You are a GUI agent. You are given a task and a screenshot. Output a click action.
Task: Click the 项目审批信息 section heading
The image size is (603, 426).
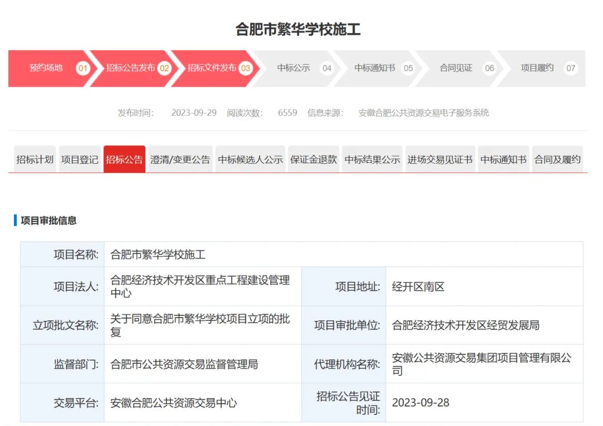click(49, 221)
